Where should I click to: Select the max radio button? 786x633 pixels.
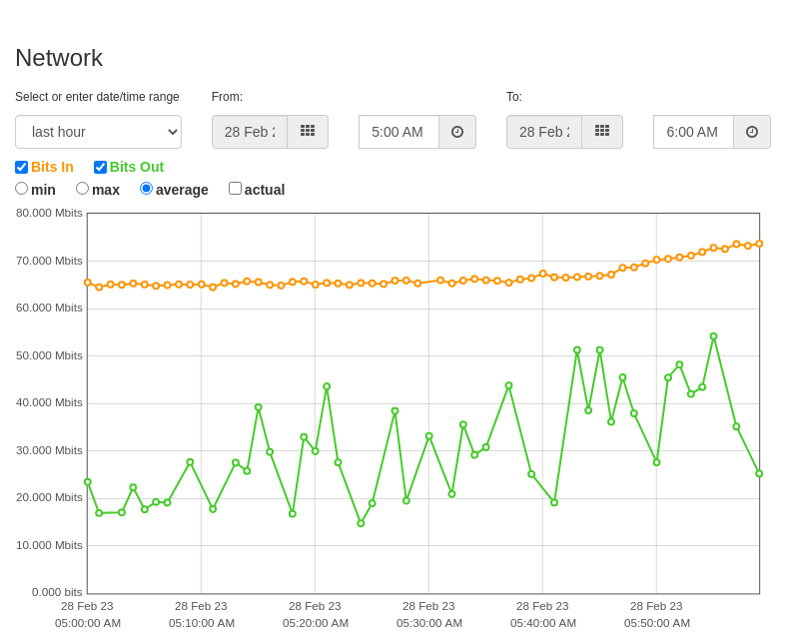[82, 189]
